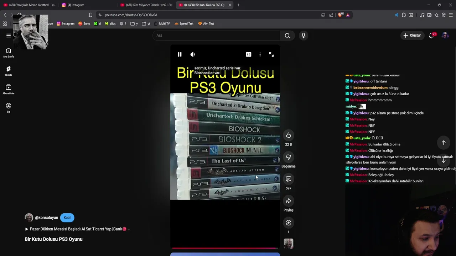The image size is (456, 256).
Task: Click the red Shorts progress bar
Action: (225, 248)
